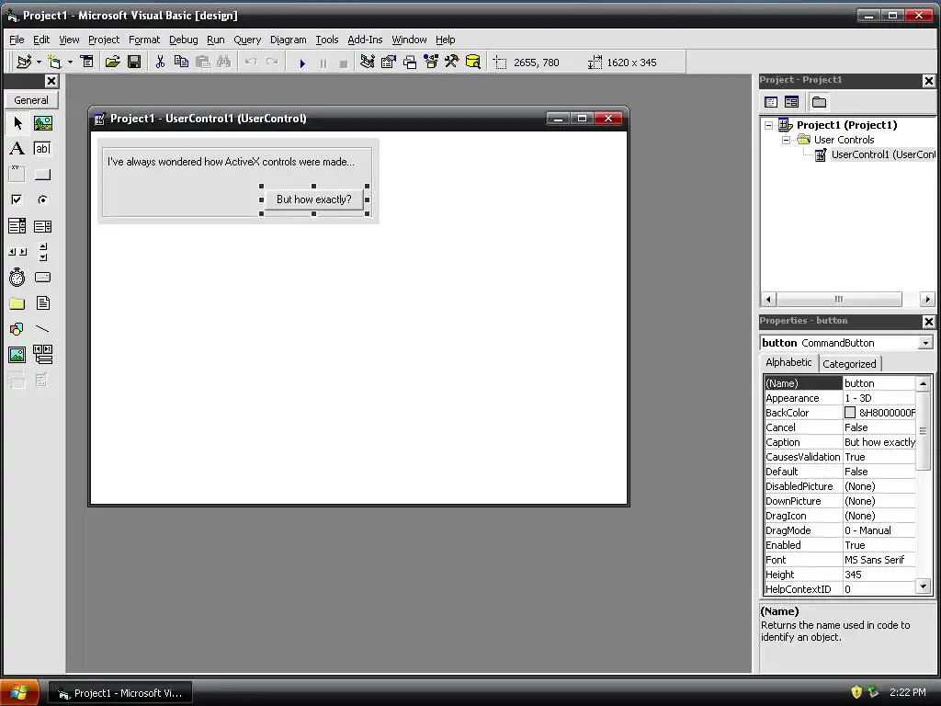Image resolution: width=941 pixels, height=706 pixels.
Task: Open Project Explorer from the toolbar icon
Action: [368, 62]
